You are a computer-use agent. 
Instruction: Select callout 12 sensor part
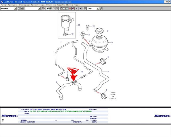click(72, 34)
